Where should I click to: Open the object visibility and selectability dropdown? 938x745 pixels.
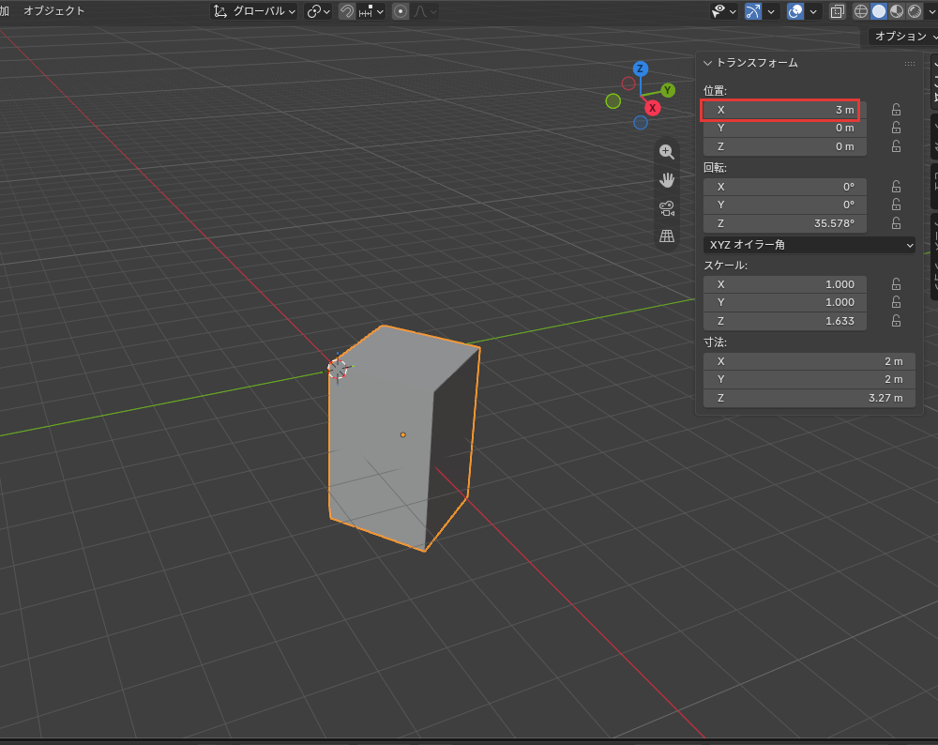tap(723, 11)
